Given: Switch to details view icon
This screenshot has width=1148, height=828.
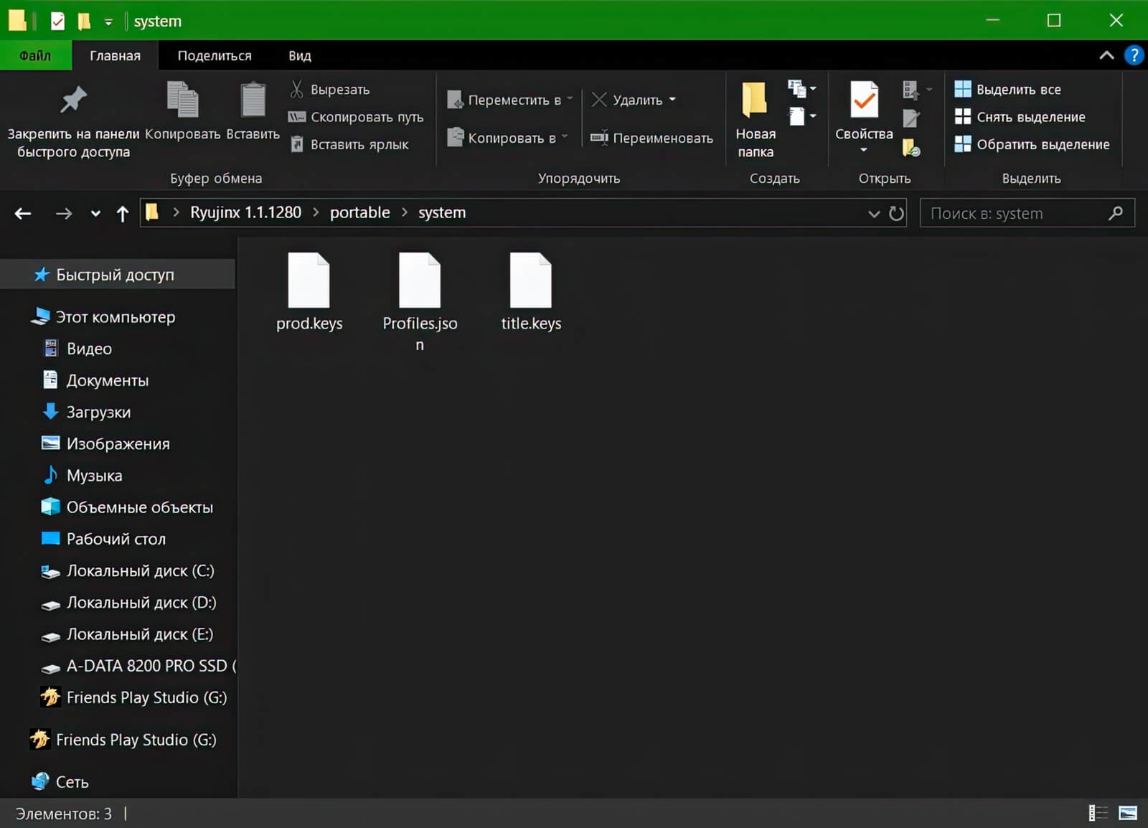Looking at the screenshot, I should tap(1098, 813).
